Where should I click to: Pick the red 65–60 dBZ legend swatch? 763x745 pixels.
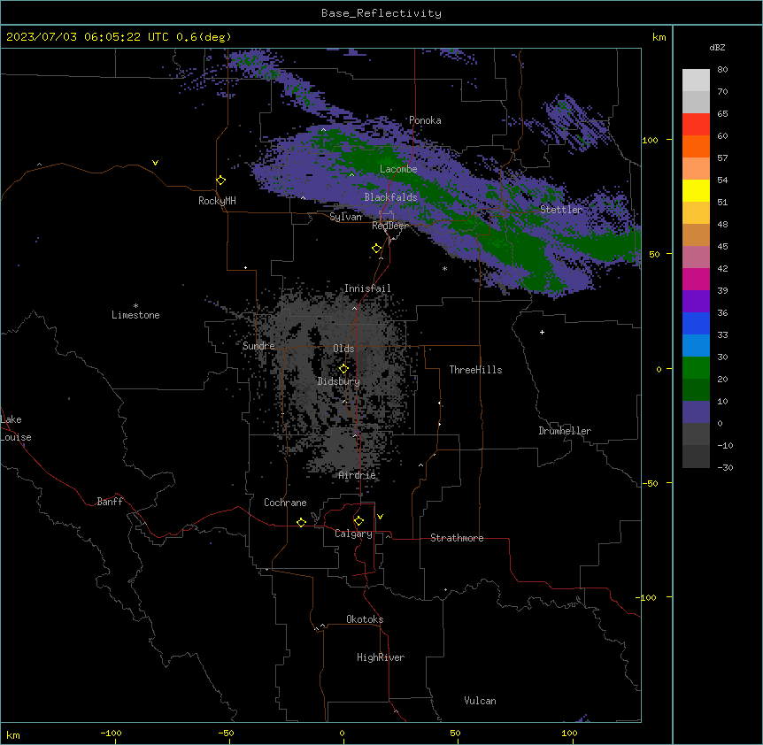[696, 124]
